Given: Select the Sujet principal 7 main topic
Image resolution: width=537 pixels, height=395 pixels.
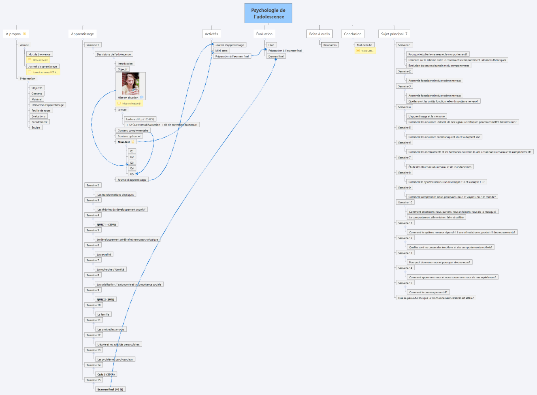Looking at the screenshot, I should coord(394,34).
